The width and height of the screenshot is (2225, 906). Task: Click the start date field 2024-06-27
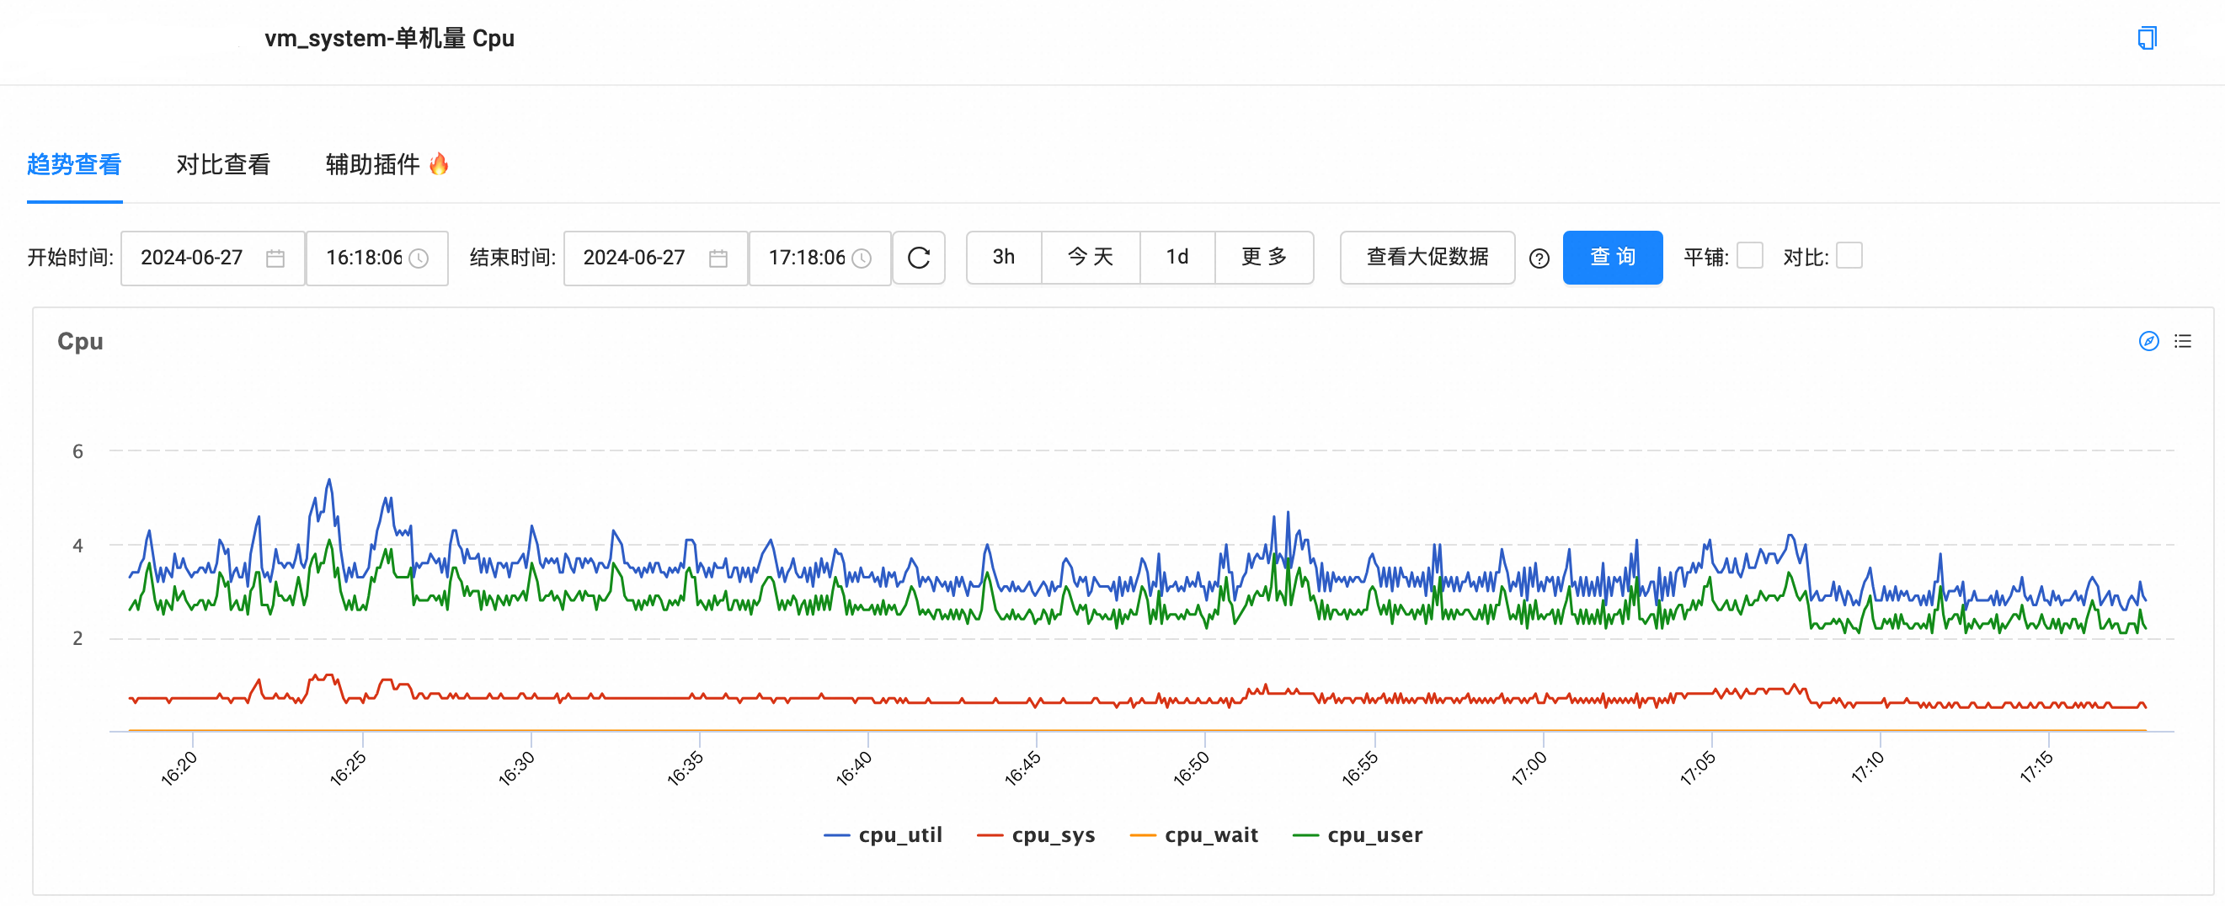(212, 258)
